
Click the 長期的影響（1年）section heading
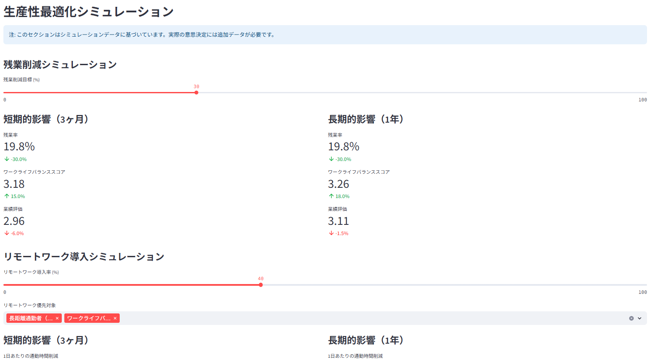tap(366, 119)
